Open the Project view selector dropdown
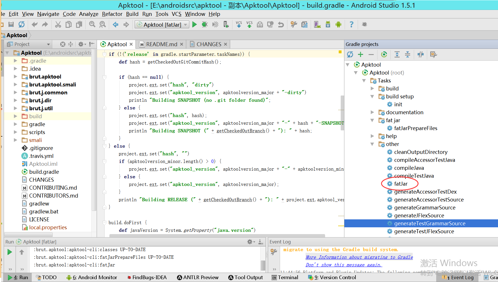 click(x=28, y=44)
